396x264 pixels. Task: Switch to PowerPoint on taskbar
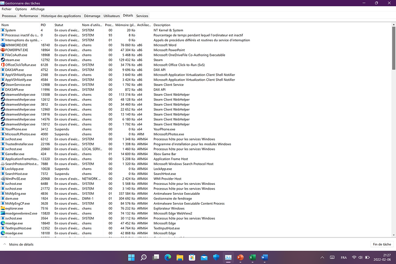(240, 257)
